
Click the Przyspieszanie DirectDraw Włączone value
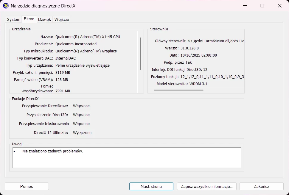point(81,106)
